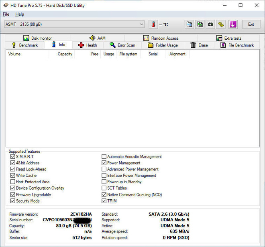Screen dimensions: 265x247
Task: Expand the ASMT 2135 drive dropdown
Action: click(74, 24)
